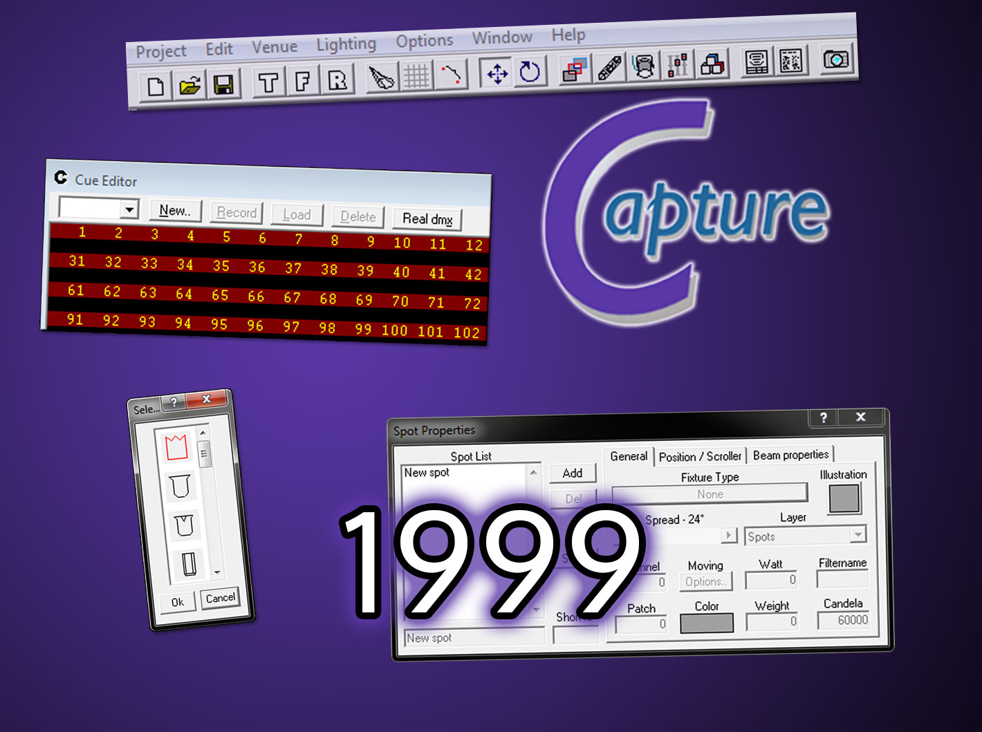The image size is (982, 732).
Task: Open the Project menu
Action: point(161,52)
